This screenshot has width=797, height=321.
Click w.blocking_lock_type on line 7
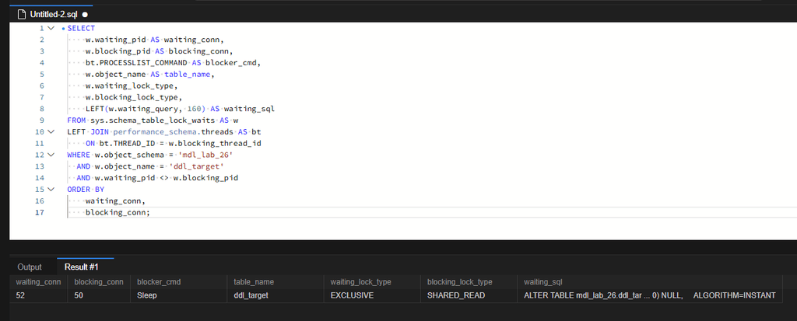134,97
